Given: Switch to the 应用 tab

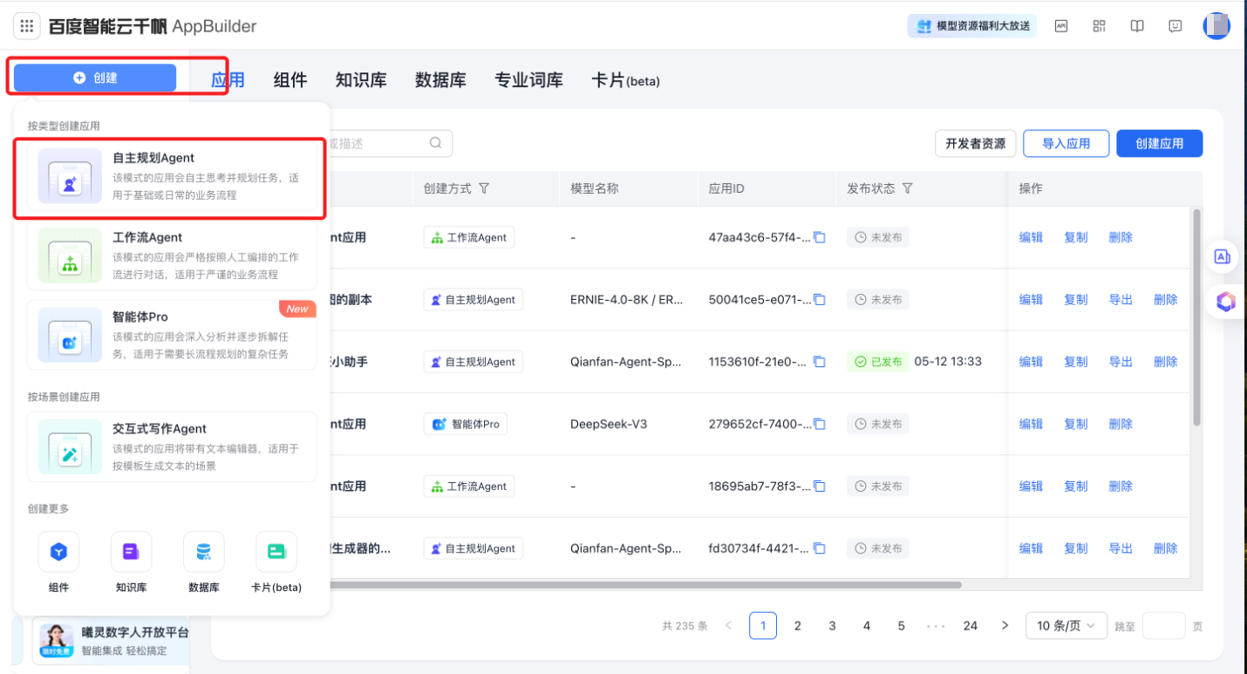Looking at the screenshot, I should tap(228, 80).
